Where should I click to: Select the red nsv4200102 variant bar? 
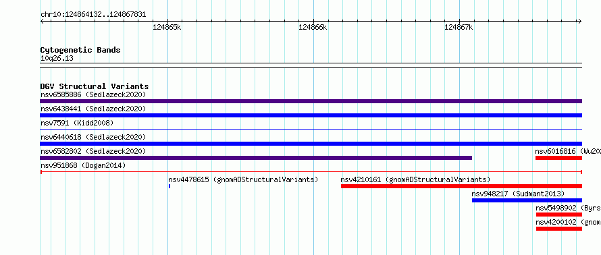coord(559,229)
